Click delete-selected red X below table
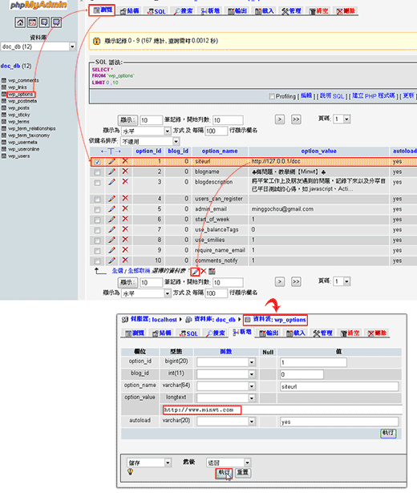The width and height of the screenshot is (417, 493). [204, 271]
